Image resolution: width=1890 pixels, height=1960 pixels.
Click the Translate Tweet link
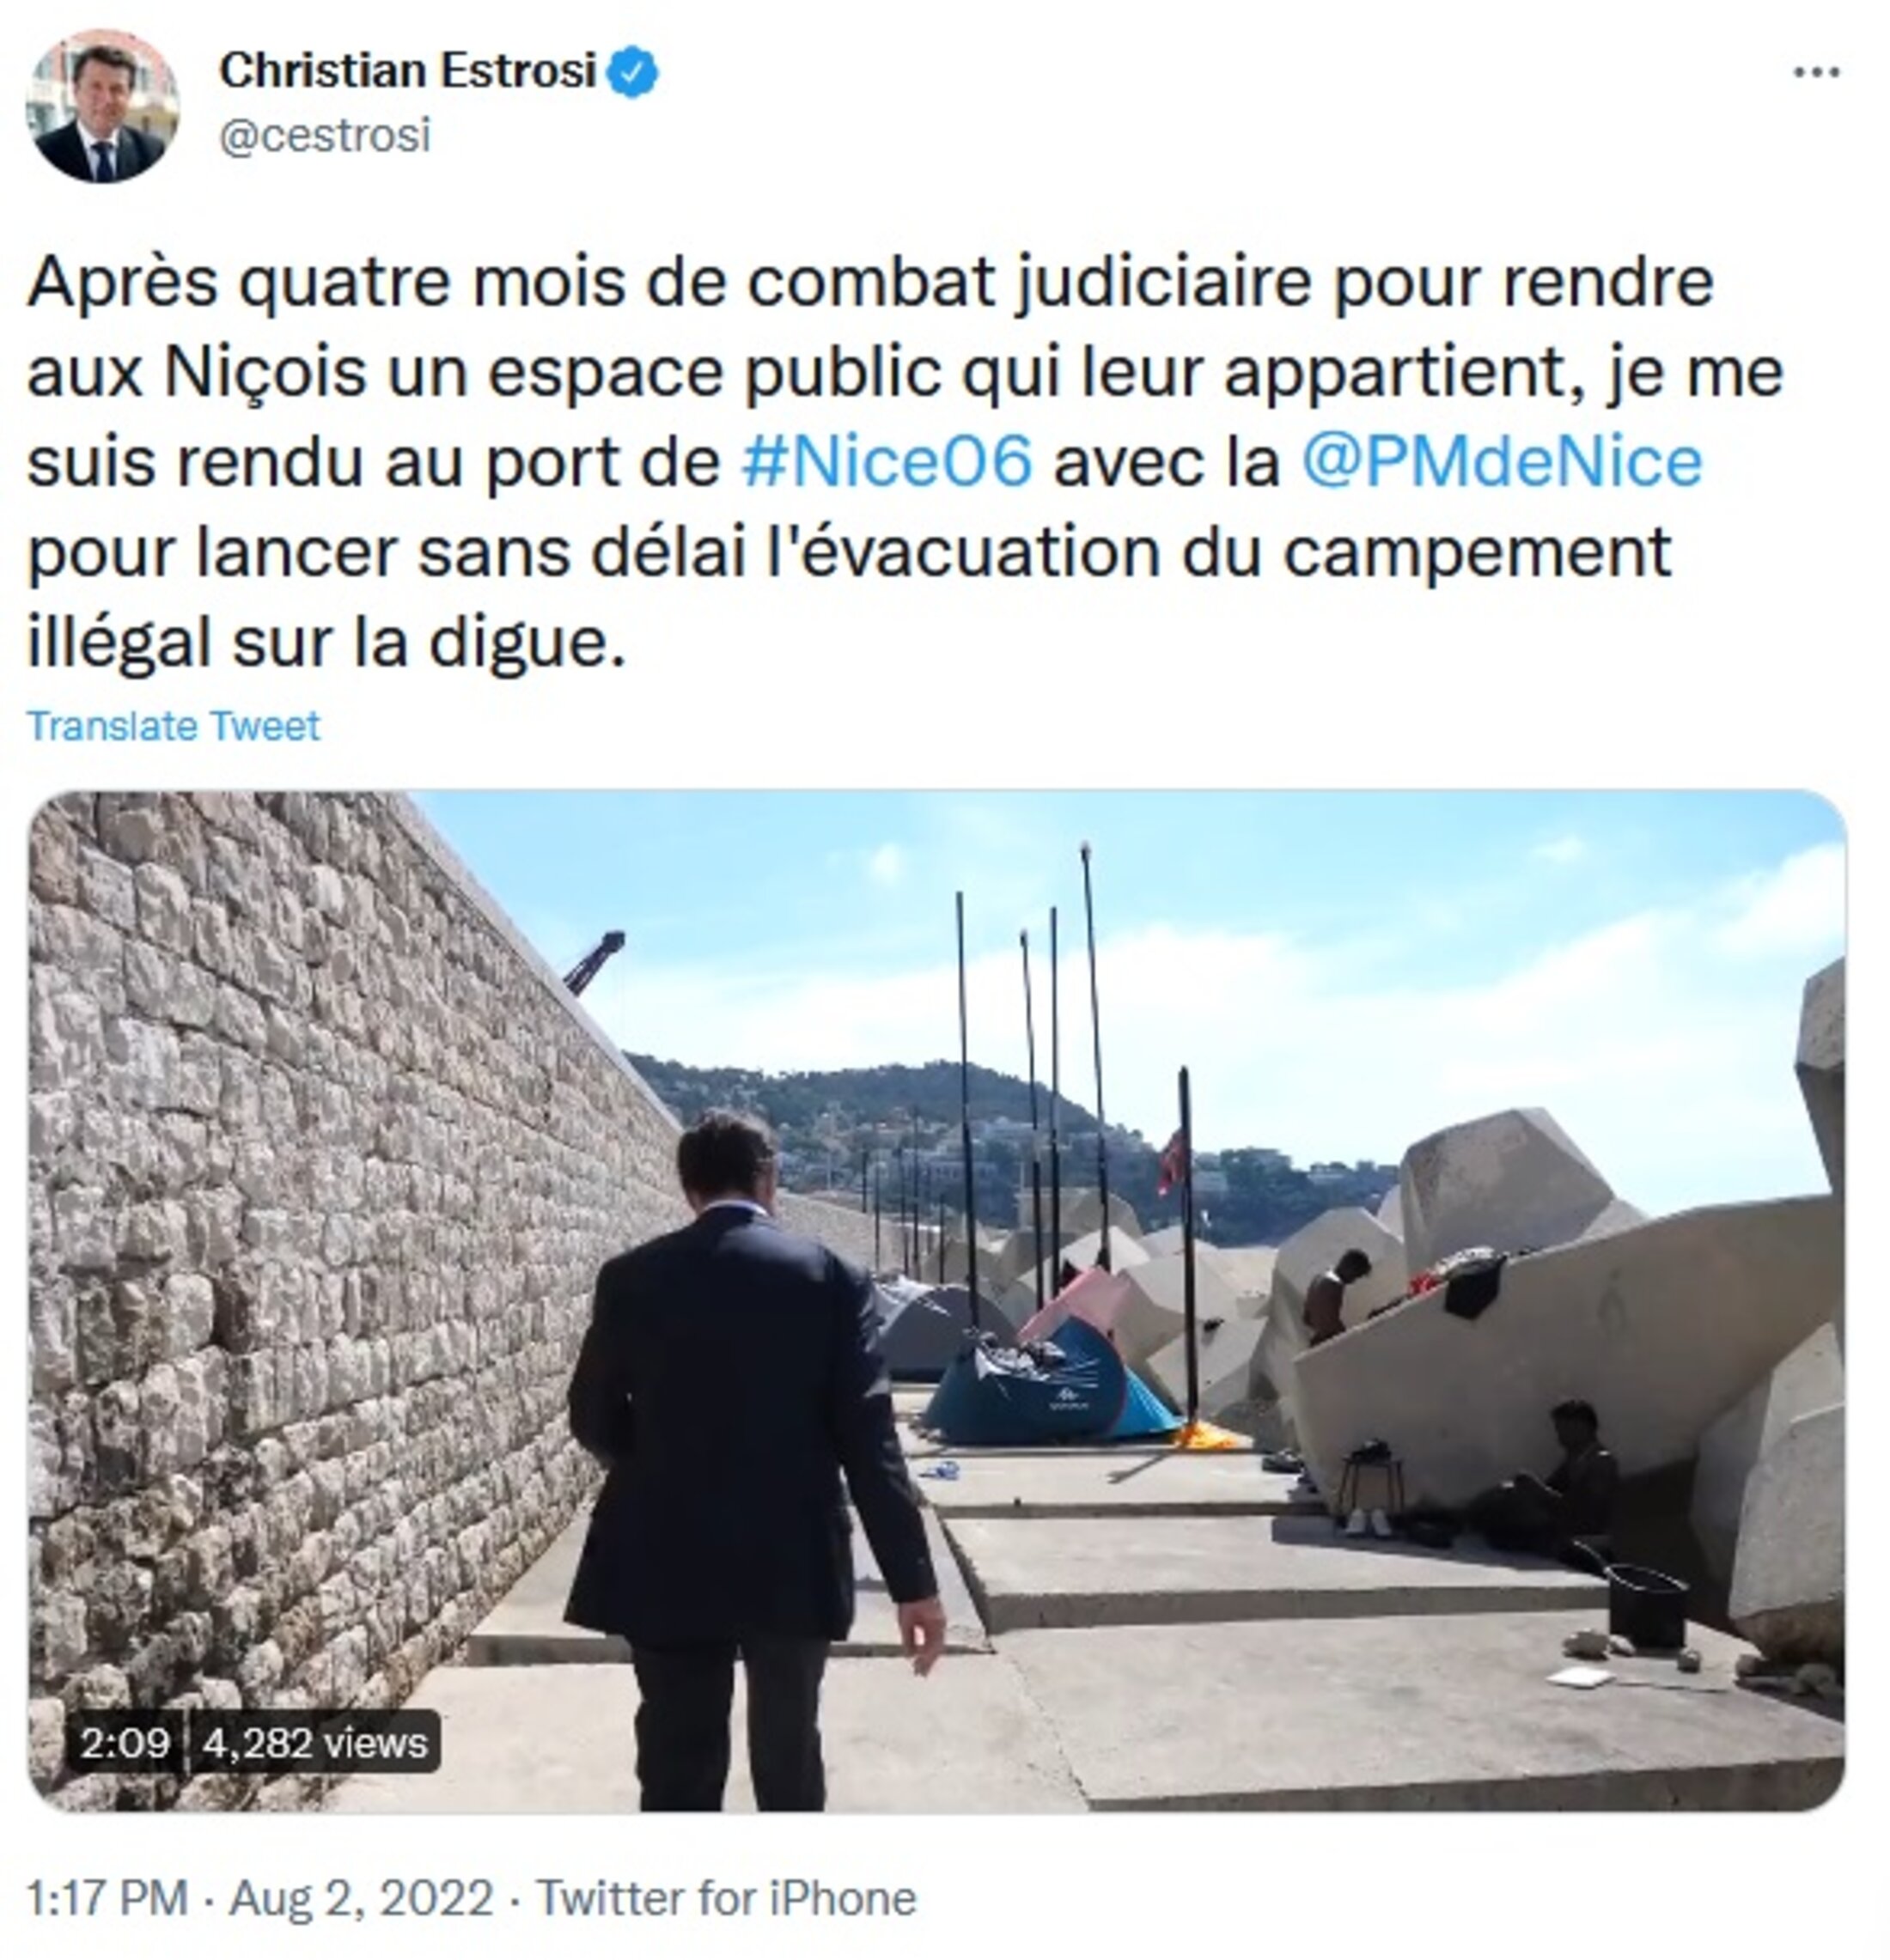pyautogui.click(x=173, y=725)
